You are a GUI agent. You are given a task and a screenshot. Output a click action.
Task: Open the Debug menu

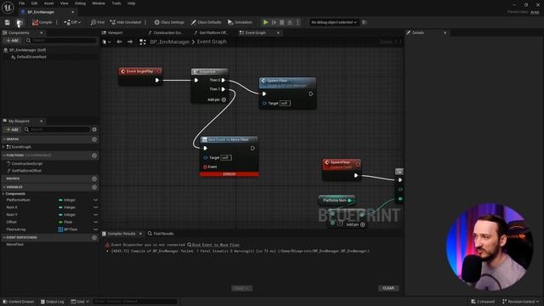pos(80,3)
